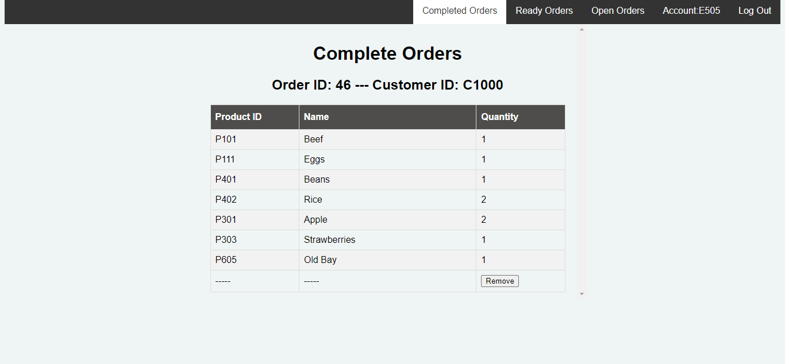This screenshot has height=364, width=785.
Task: Select the P101 product ID cell
Action: [x=255, y=140]
